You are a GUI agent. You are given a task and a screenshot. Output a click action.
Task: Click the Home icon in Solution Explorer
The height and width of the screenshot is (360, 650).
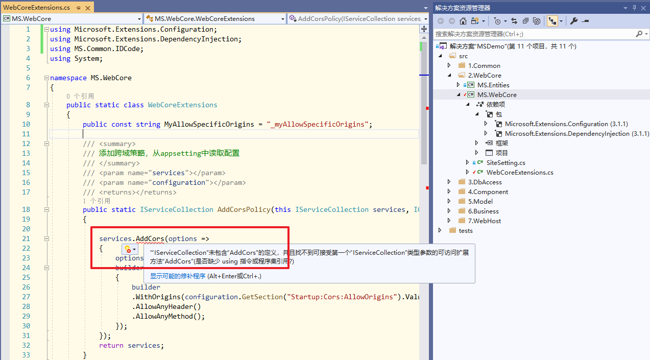click(x=463, y=21)
